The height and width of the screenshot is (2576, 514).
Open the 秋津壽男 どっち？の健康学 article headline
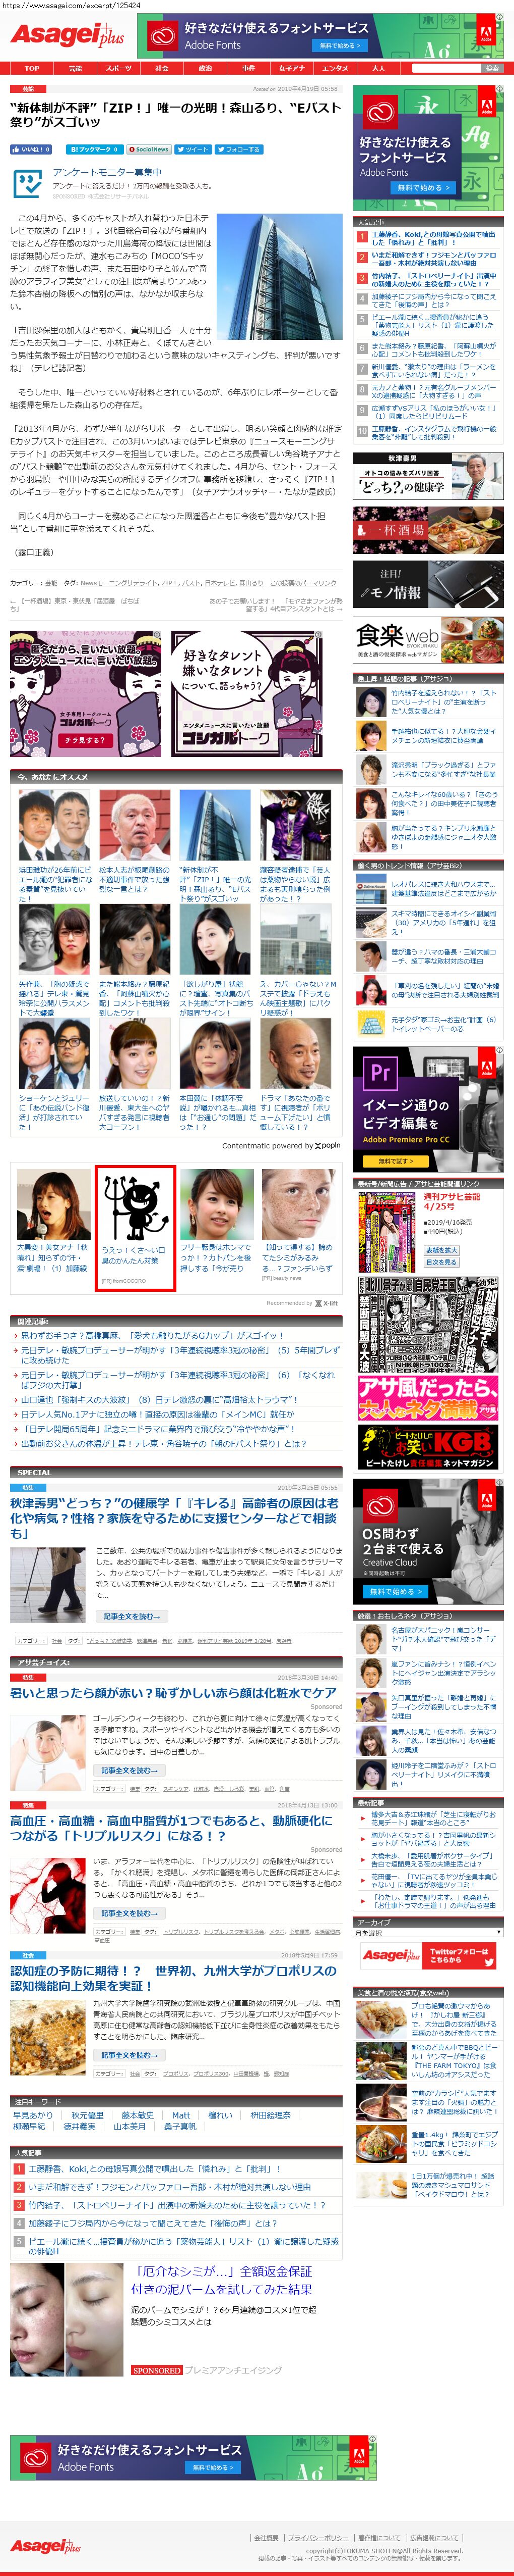174,1517
